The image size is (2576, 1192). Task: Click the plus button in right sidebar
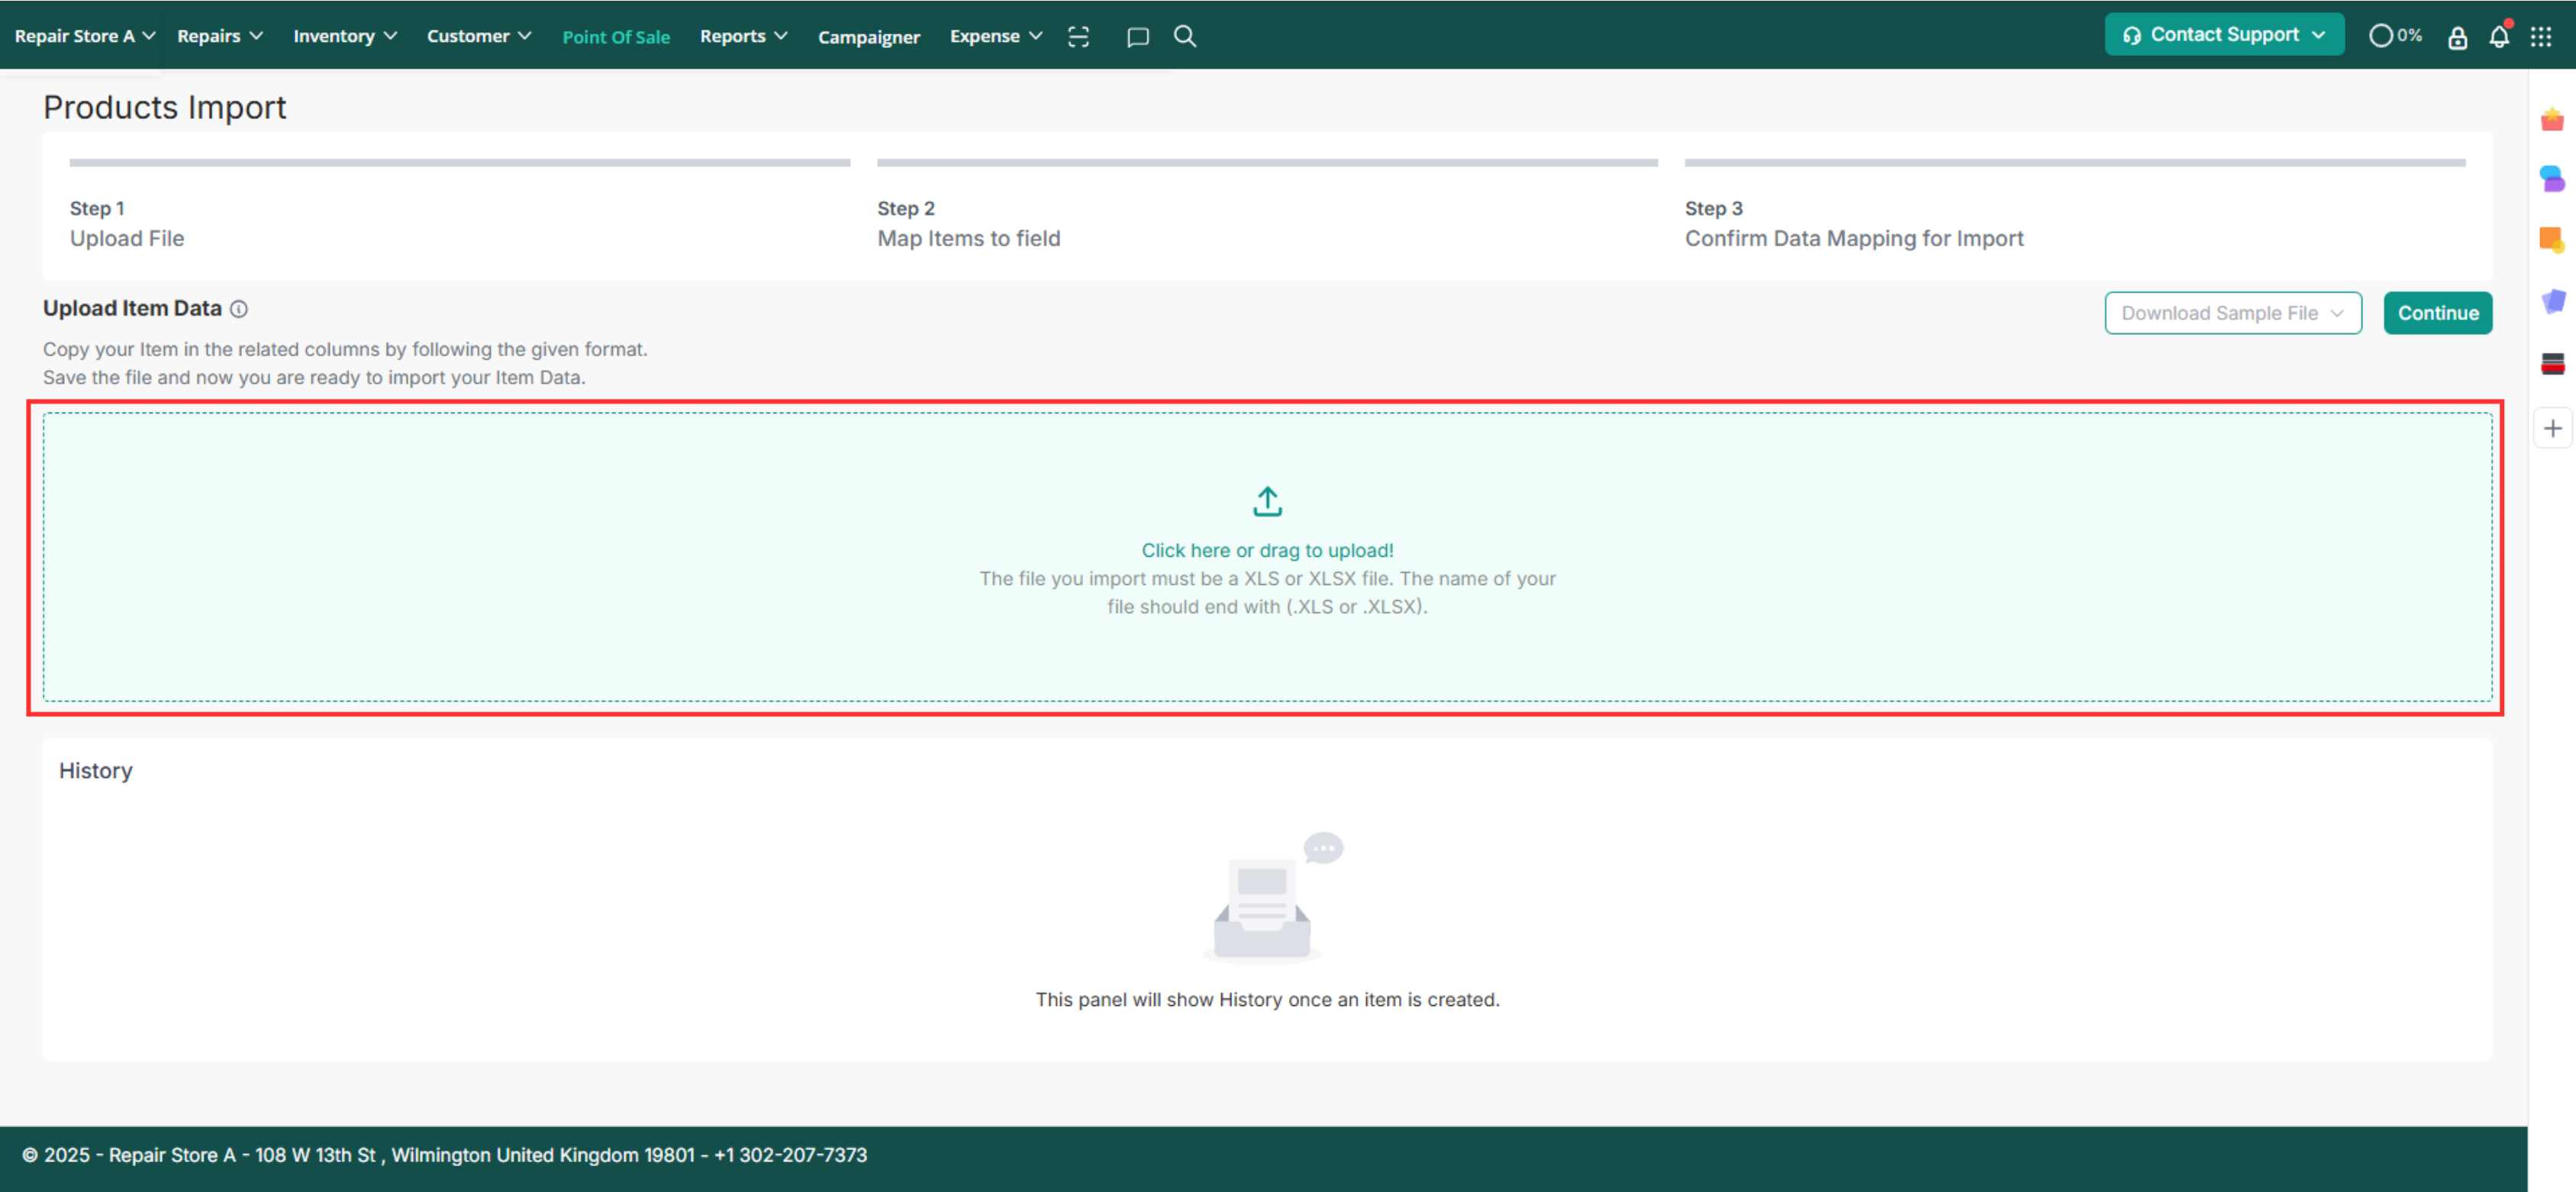2552,429
